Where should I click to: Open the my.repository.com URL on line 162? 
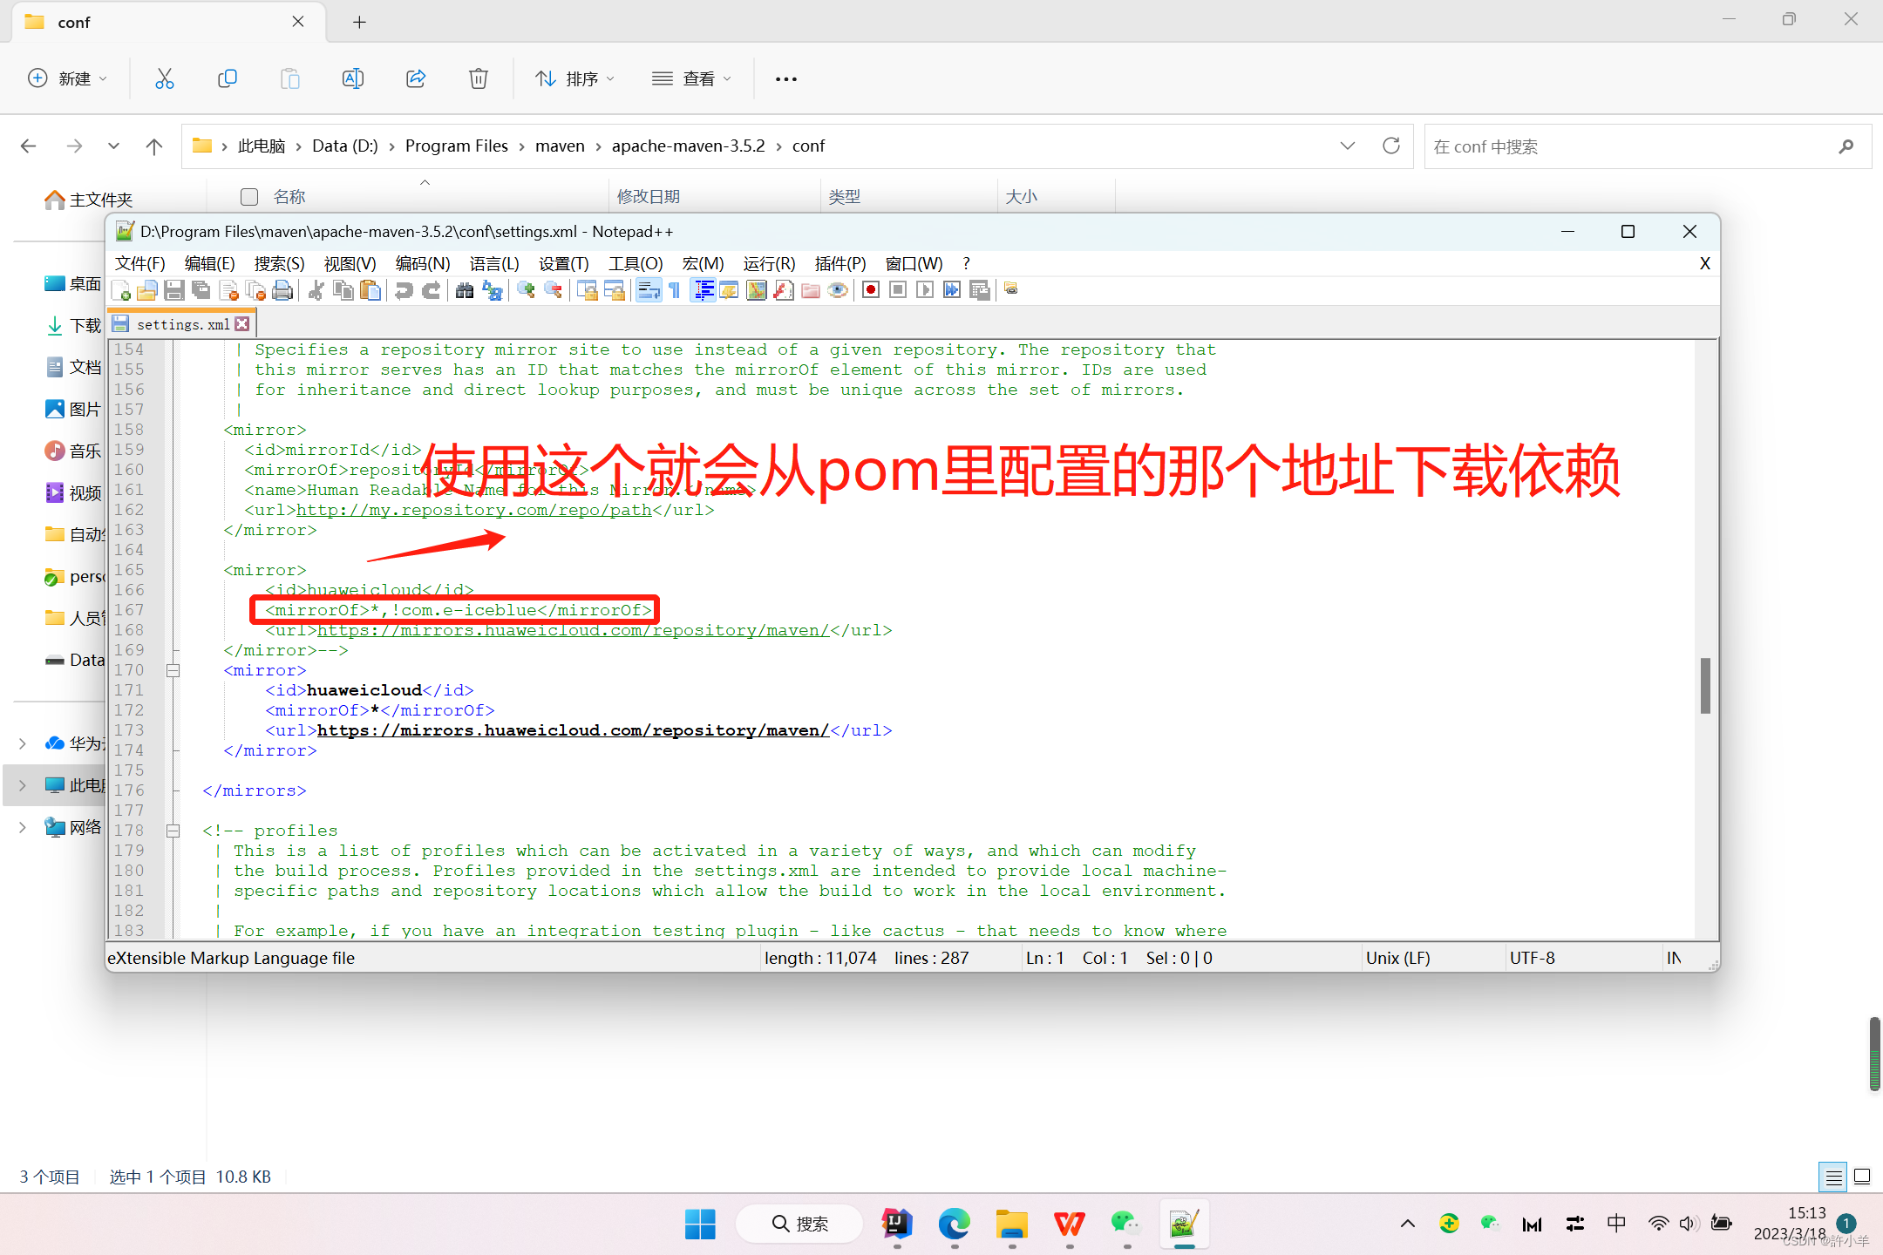474,510
